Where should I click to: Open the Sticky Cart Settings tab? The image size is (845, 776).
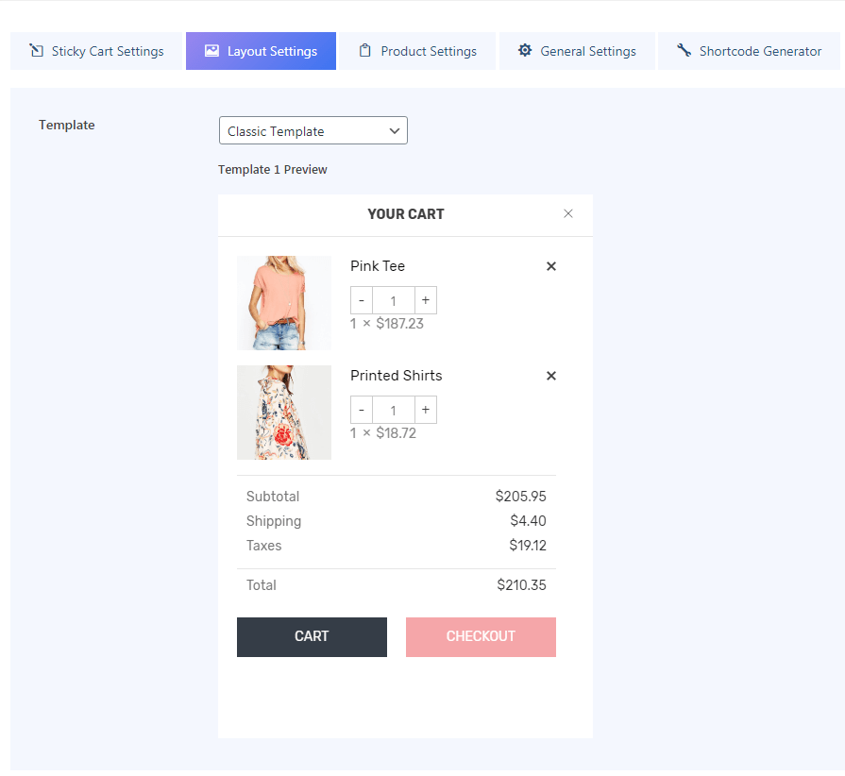tap(95, 51)
